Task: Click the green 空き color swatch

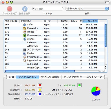Action: [79, 85]
